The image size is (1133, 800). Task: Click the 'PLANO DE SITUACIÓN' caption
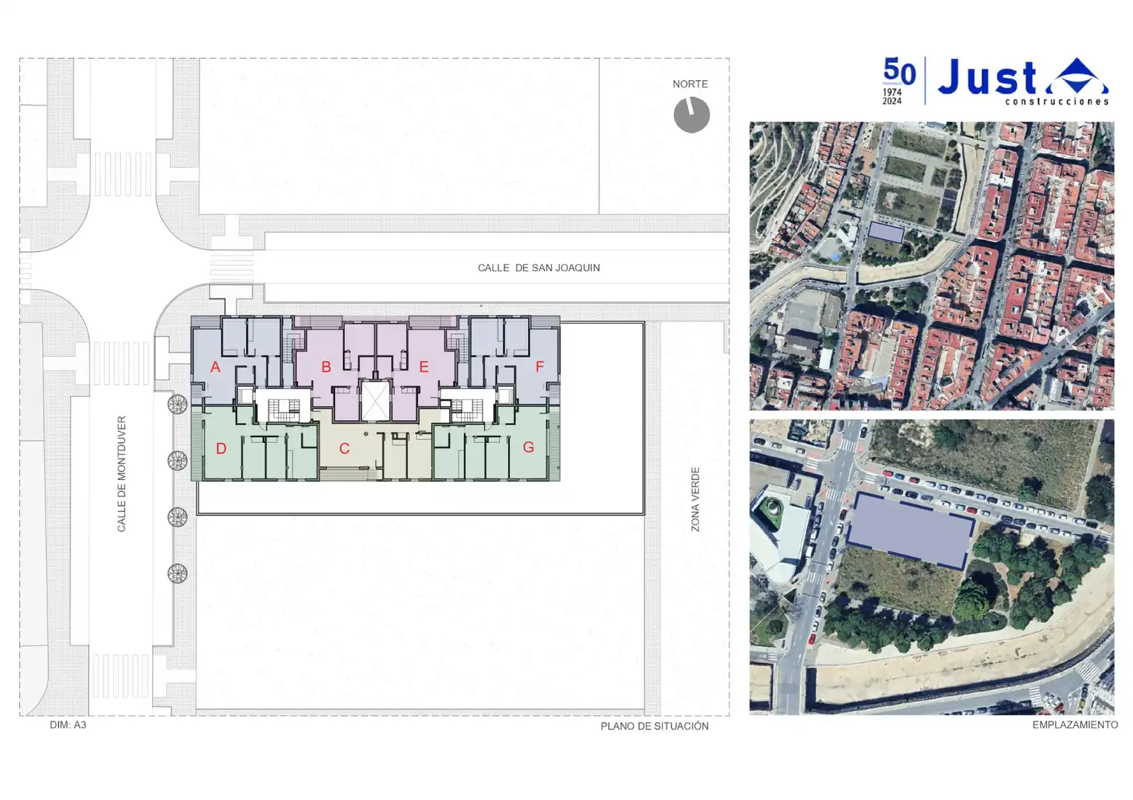655,727
